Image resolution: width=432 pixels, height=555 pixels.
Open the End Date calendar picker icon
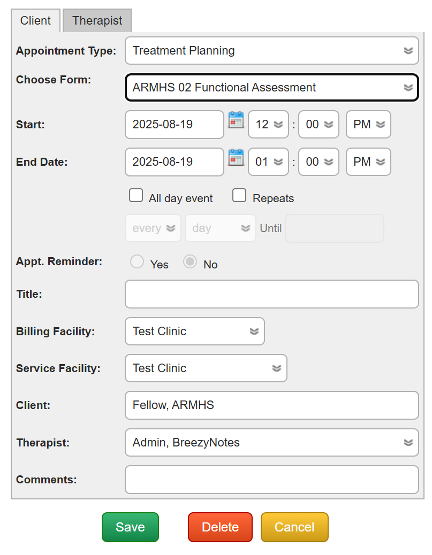pyautogui.click(x=236, y=157)
